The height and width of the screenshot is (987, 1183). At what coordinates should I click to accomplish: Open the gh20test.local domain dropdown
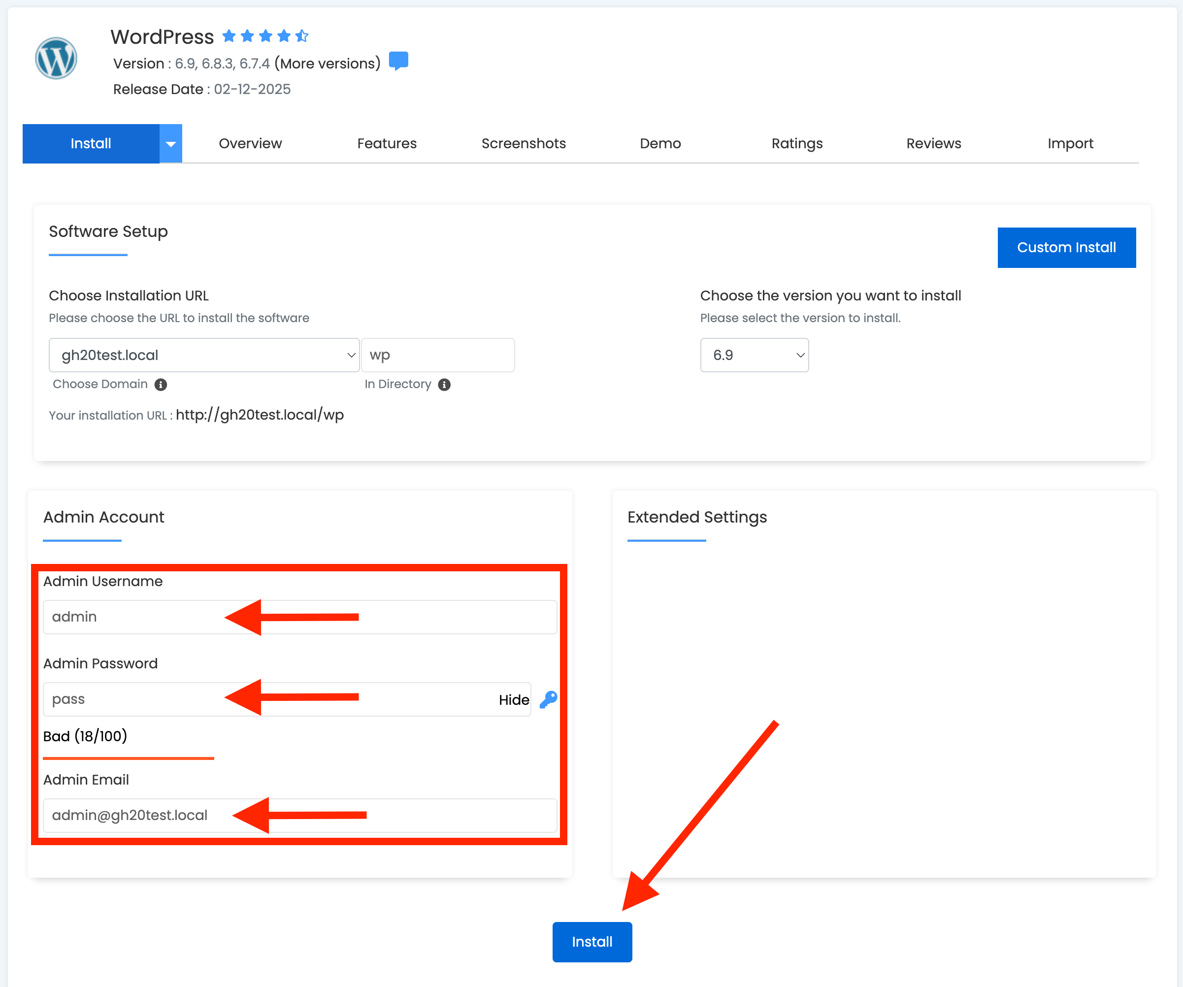(x=204, y=355)
